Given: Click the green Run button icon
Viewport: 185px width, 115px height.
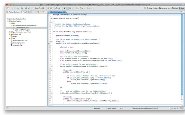Looking at the screenshot, I should [39, 8].
